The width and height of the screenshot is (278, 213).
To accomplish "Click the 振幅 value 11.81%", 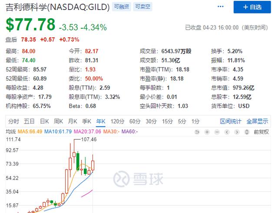I will tap(236, 60).
